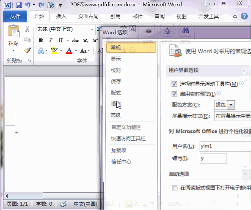Toggle Subscript X₂ icon
The height and width of the screenshot is (210, 251).
coord(86,41)
